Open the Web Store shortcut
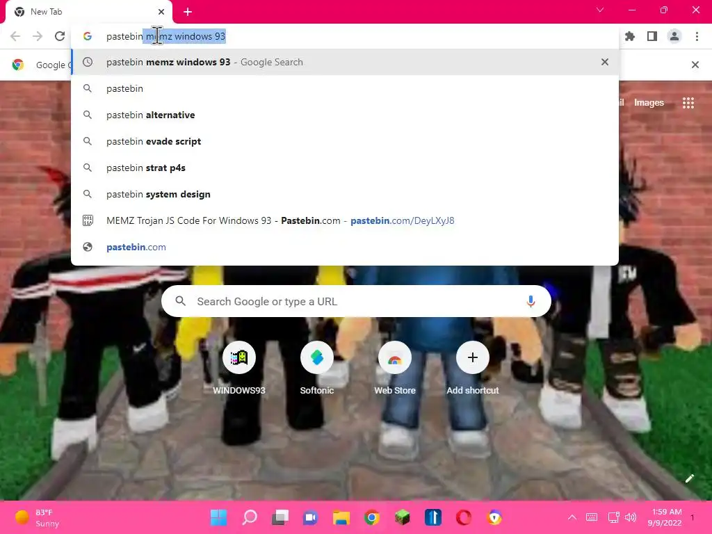 [395, 368]
